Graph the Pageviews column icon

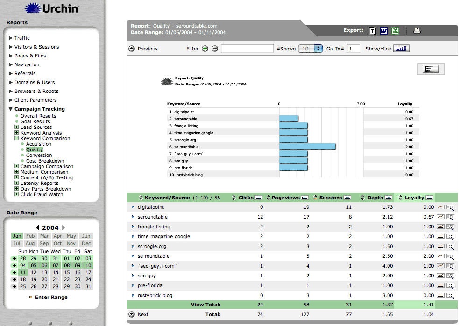pos(304,198)
